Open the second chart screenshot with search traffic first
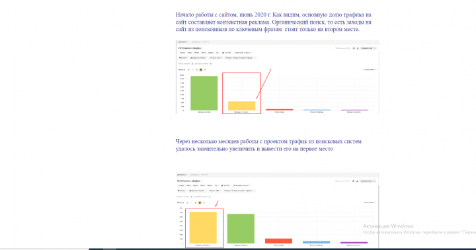Screen dimensions: 476x250 277,210
